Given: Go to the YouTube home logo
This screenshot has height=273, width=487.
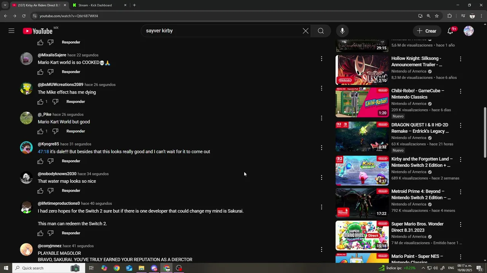Looking at the screenshot, I should (37, 31).
